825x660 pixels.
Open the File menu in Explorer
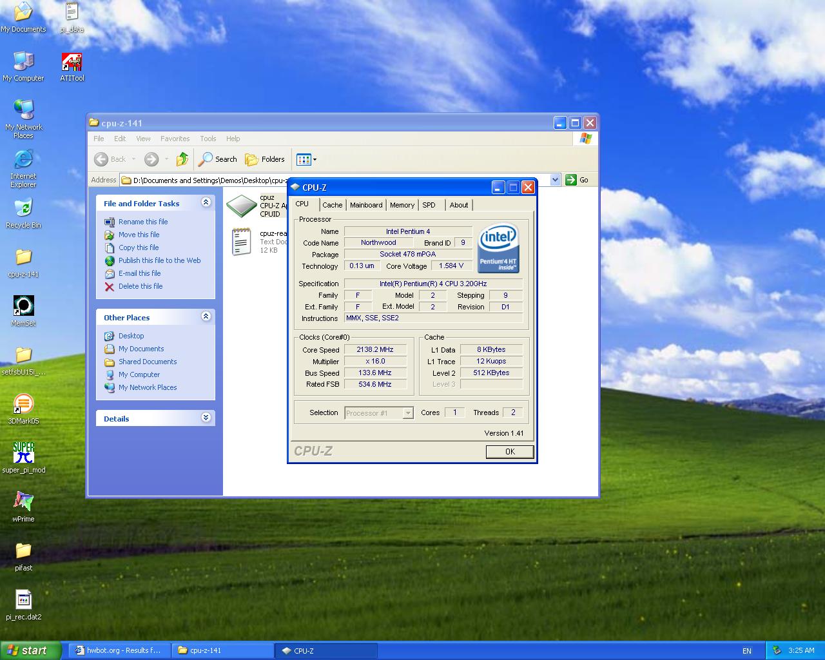(x=99, y=139)
